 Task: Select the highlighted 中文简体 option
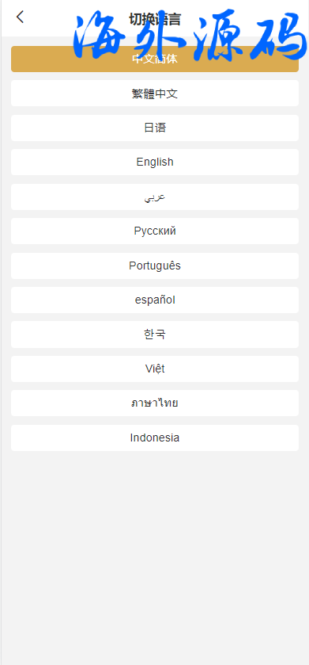click(x=155, y=59)
